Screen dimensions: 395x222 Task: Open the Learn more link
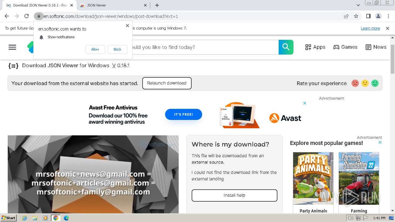(x=370, y=28)
